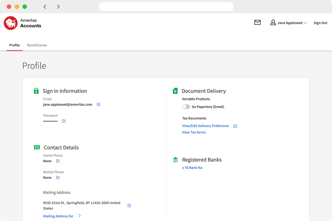The width and height of the screenshot is (332, 221).
Task: Expand the Jane Appleseed account menu
Action: (288, 22)
